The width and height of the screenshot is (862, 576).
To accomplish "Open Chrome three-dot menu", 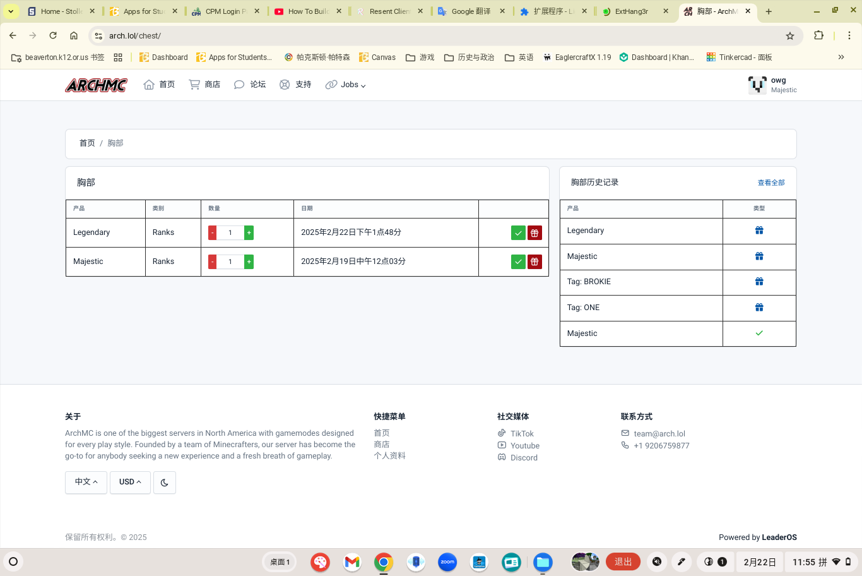I will 849,36.
